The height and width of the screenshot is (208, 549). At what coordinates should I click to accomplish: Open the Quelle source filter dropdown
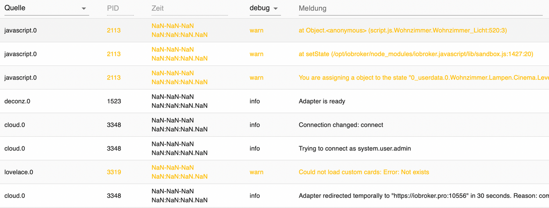click(46, 9)
